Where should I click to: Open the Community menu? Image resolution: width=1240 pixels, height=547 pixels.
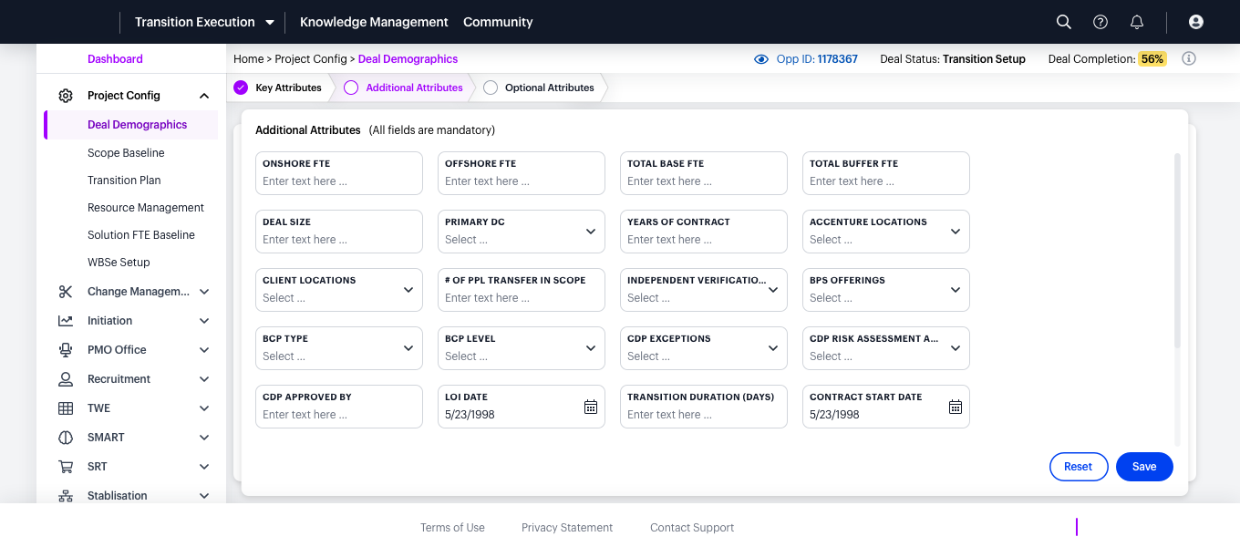point(498,22)
